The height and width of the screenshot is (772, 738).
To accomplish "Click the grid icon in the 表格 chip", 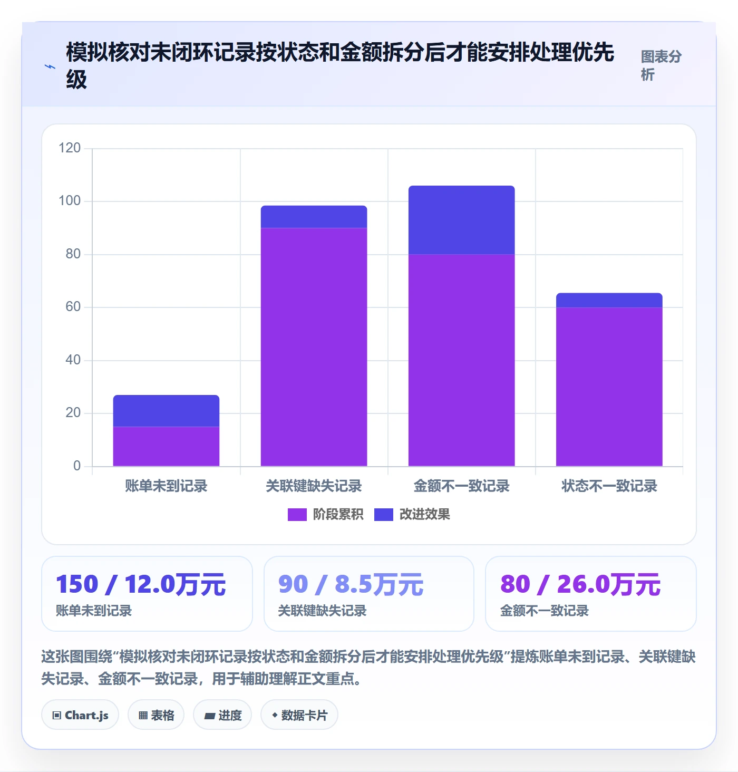I will click(143, 716).
